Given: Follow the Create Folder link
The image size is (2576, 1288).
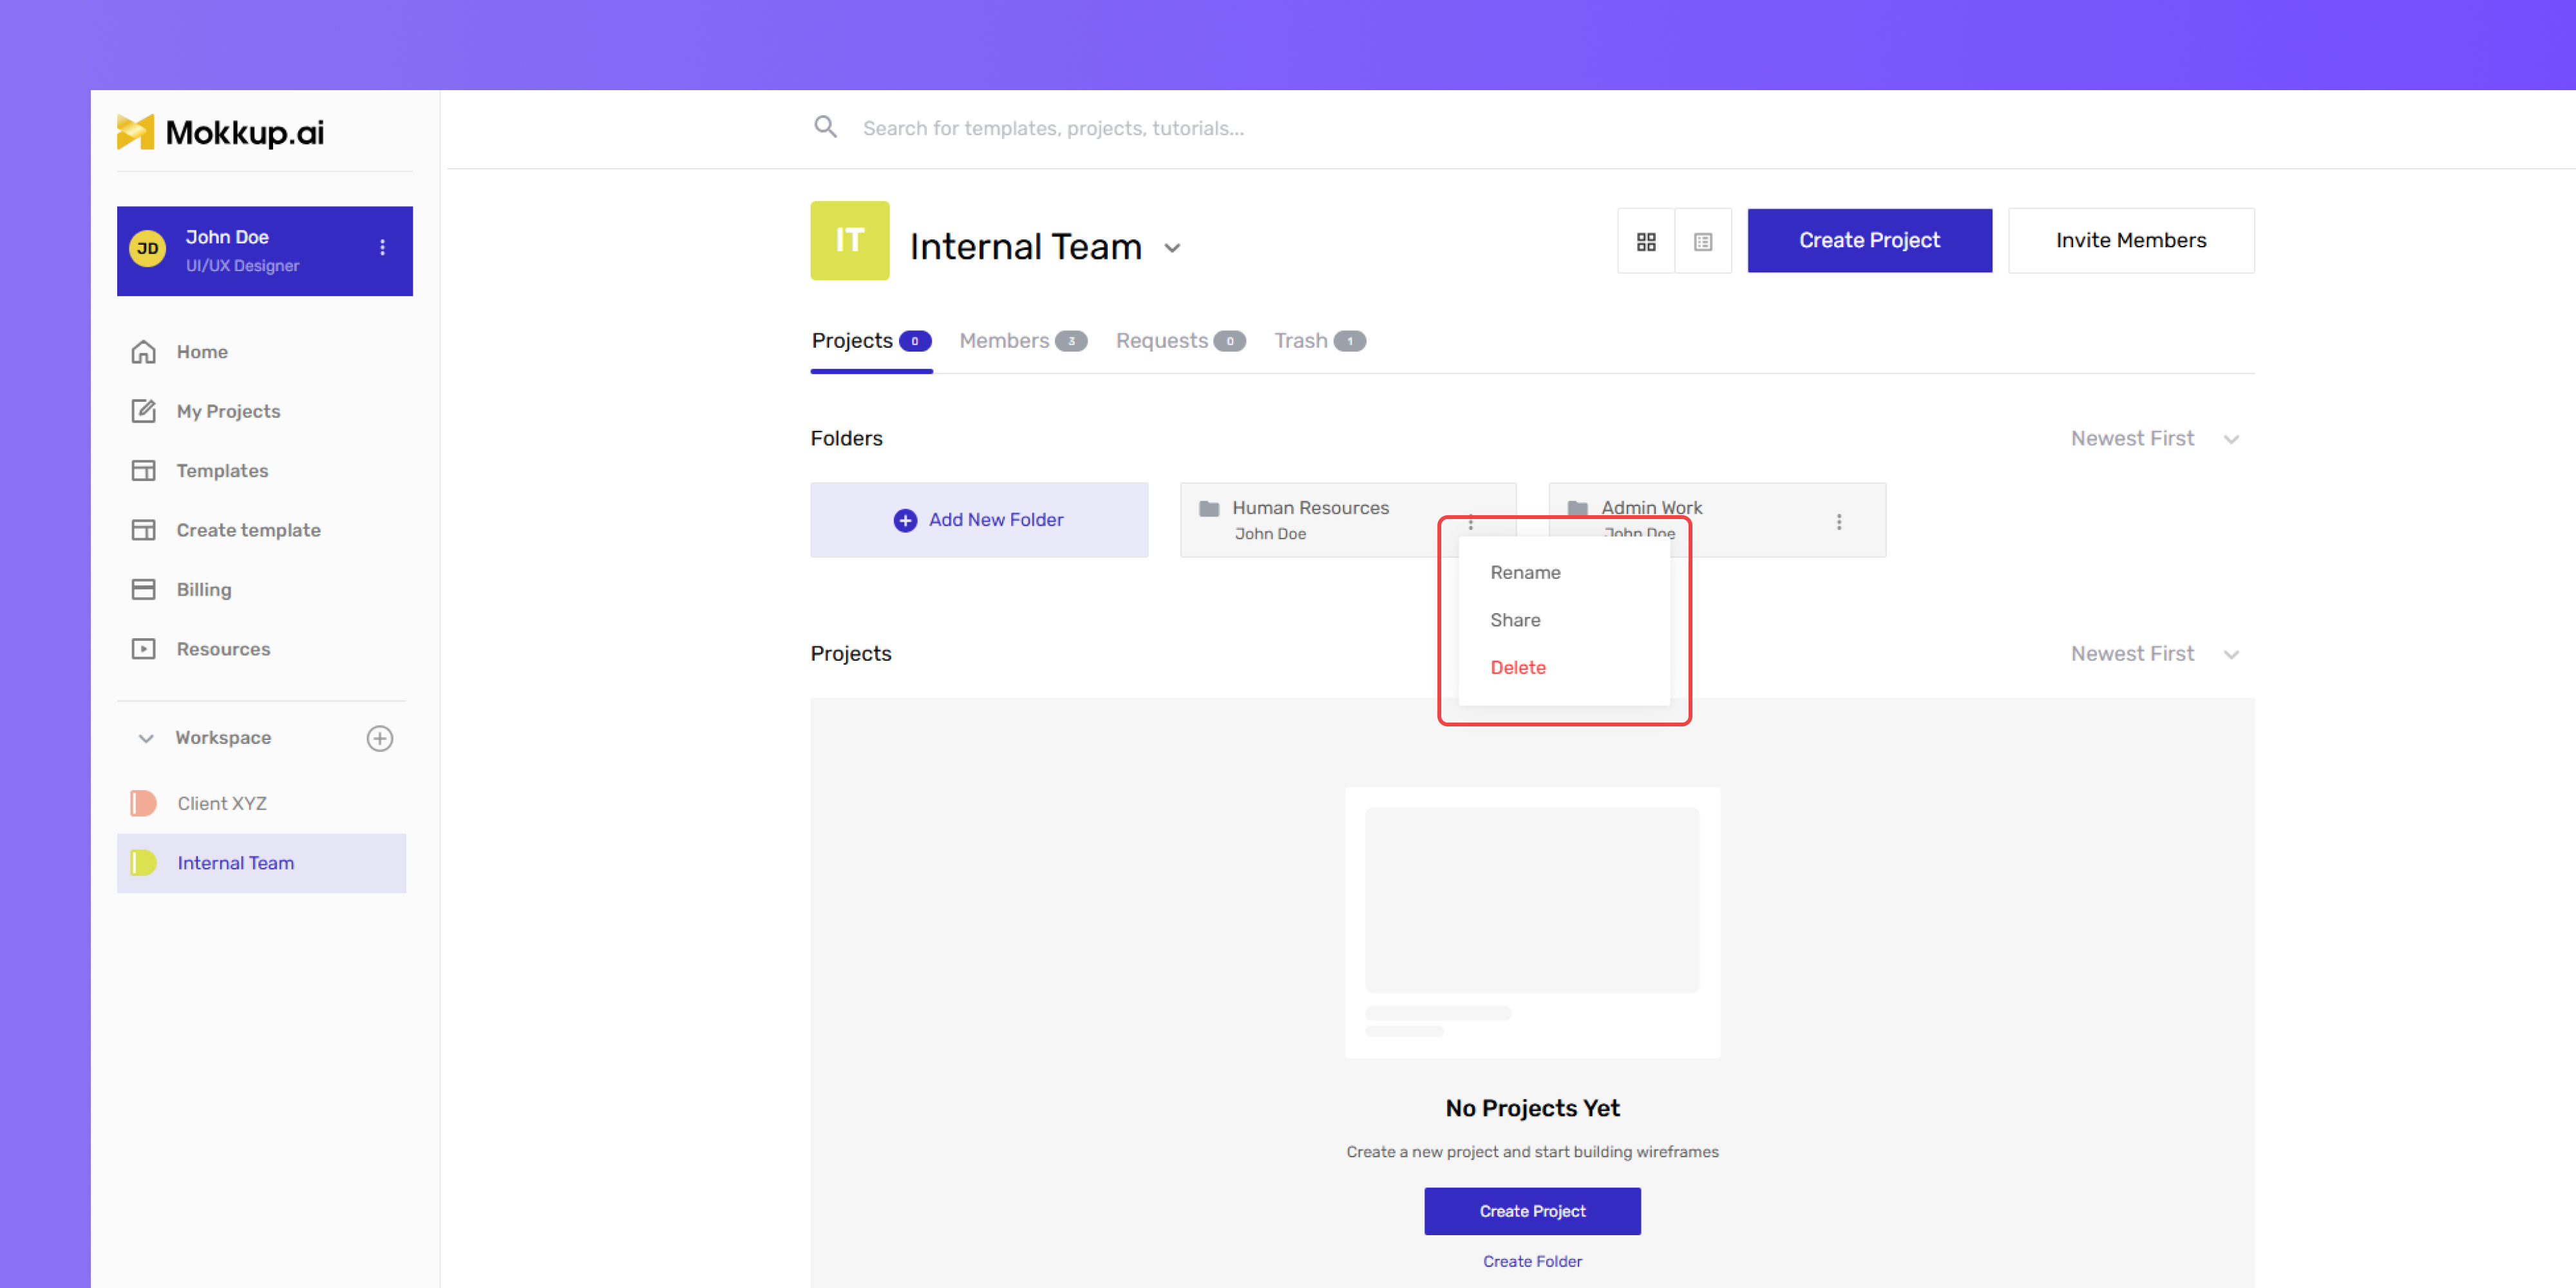Looking at the screenshot, I should 1532,1261.
